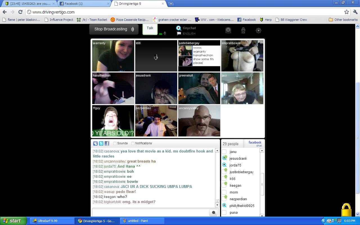Click the MySpace share icon
Viewport: 360px width, 225px height.
click(96, 143)
